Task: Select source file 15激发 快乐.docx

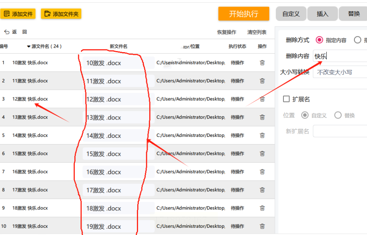Action: pos(30,154)
